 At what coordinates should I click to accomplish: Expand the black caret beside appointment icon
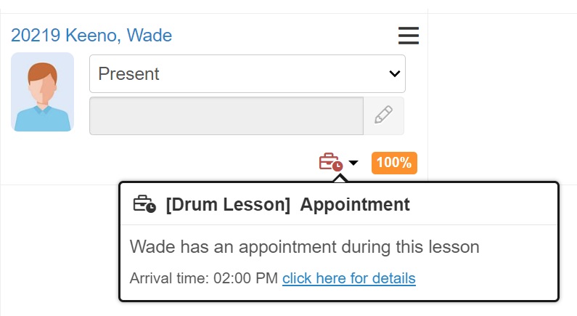coord(353,163)
